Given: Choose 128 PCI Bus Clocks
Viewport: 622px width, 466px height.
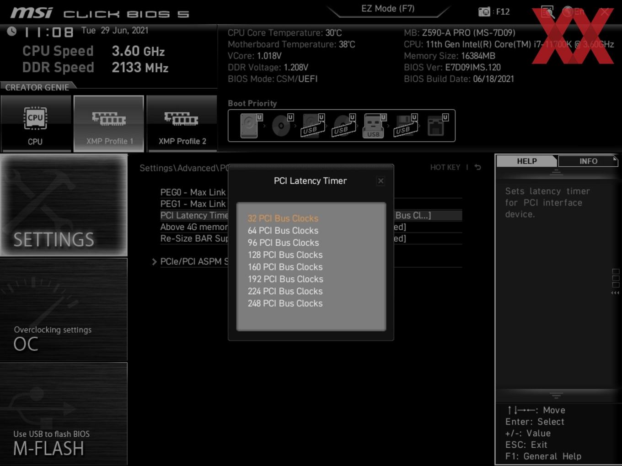Looking at the screenshot, I should pos(285,255).
